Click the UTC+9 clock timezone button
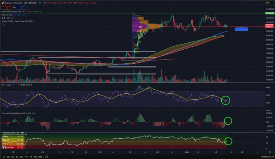Screen dimensions: 275x159 click(267, 157)
